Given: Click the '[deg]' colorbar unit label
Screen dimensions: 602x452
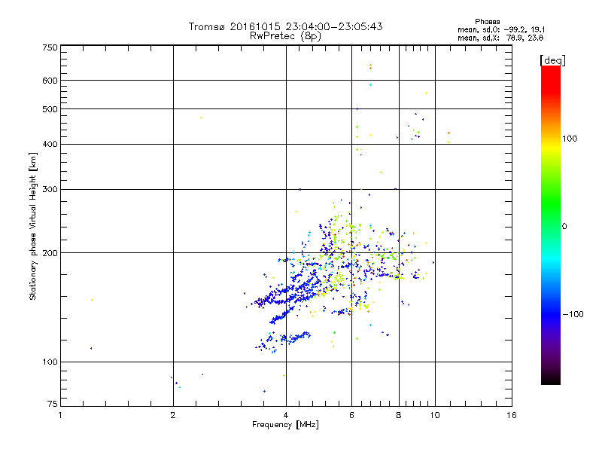Looking at the screenshot, I should [x=552, y=60].
